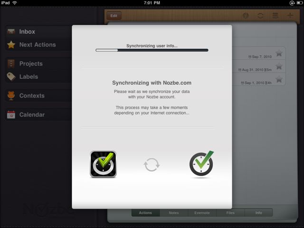This screenshot has height=228, width=304.
Task: Open the Inbox list in the sidebar
Action: tap(38, 31)
